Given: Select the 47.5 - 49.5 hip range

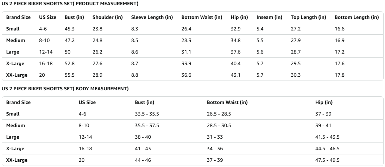Looking at the screenshot, I should [x=327, y=160].
